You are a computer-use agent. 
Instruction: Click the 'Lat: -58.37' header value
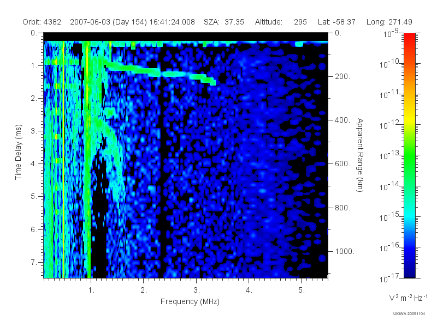pyautogui.click(x=336, y=22)
